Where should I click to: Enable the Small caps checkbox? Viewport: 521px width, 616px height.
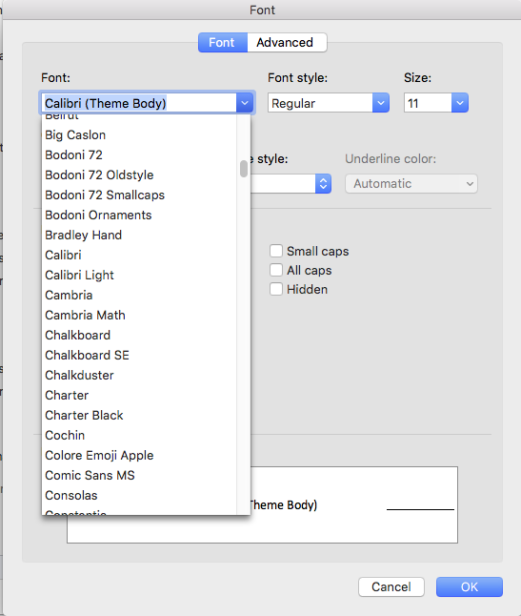point(276,251)
